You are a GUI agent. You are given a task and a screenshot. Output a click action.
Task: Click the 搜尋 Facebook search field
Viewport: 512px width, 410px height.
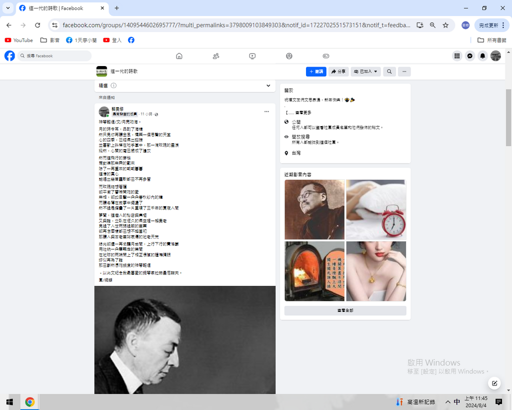[x=55, y=56]
